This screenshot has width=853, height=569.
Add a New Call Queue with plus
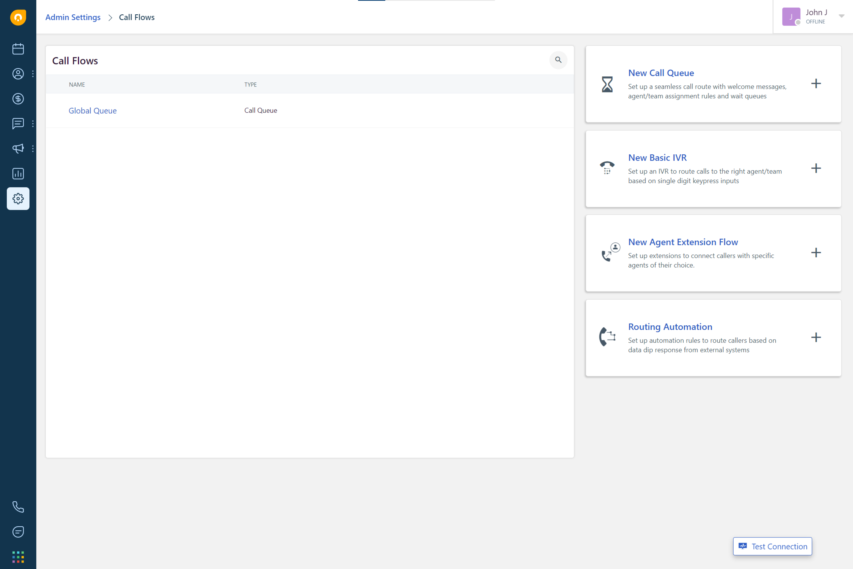point(816,83)
